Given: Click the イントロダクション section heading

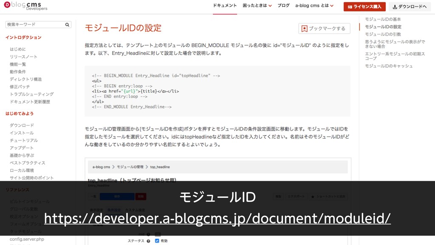Looking at the screenshot, I should click(x=23, y=37).
